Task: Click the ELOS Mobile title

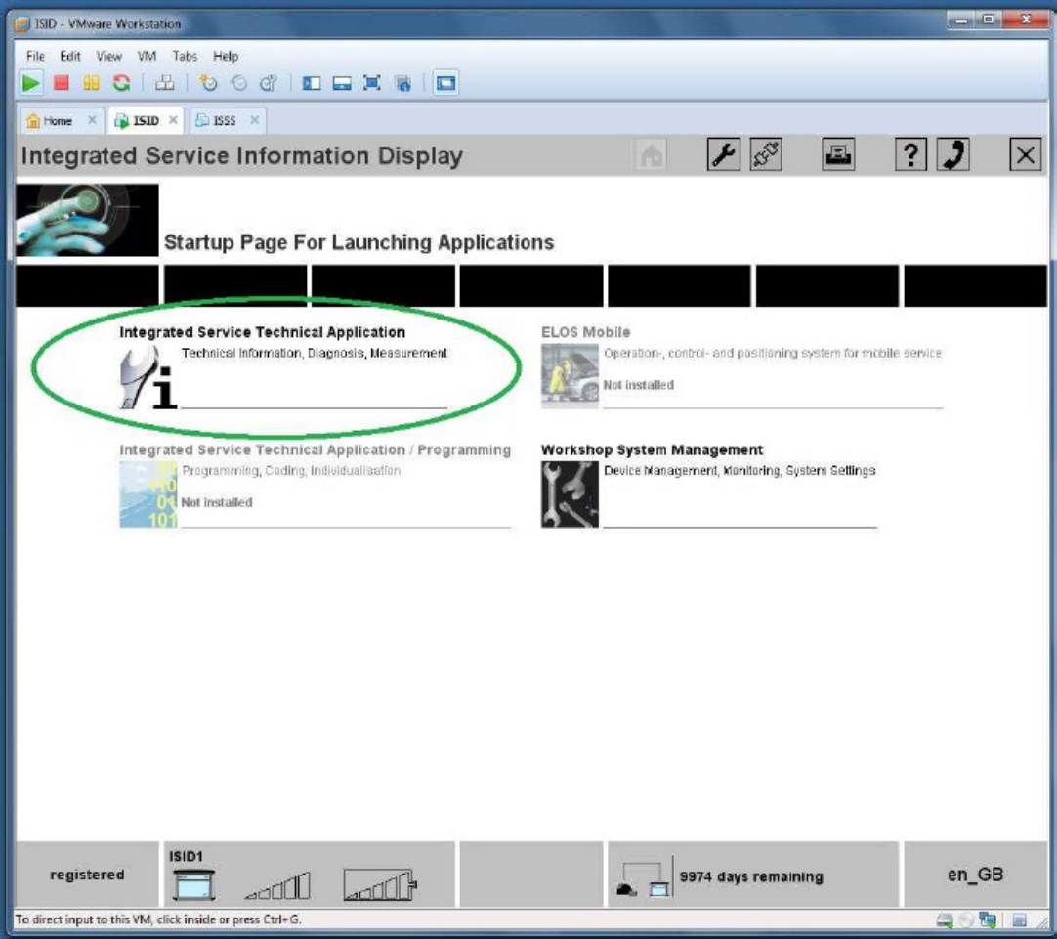Action: click(585, 332)
